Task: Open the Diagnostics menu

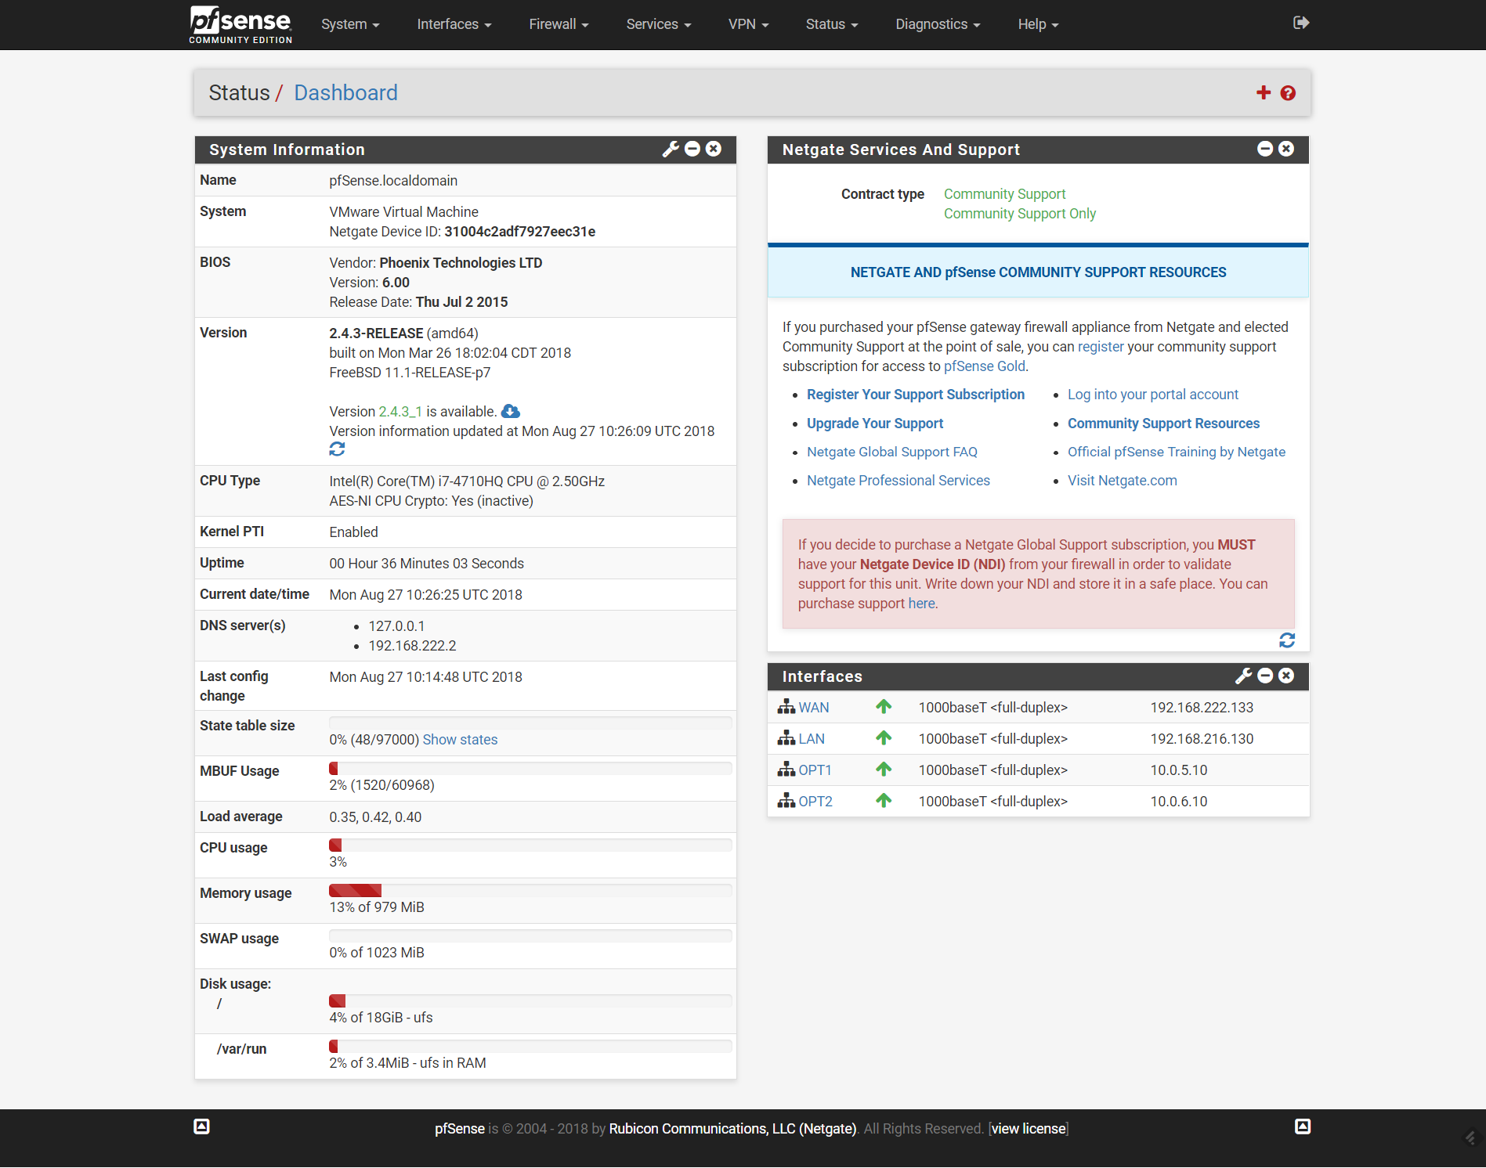Action: (x=938, y=24)
